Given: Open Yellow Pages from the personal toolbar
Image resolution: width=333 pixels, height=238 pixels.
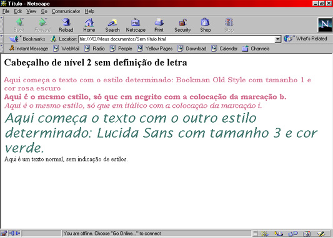Looking at the screenshot, I should [155, 49].
